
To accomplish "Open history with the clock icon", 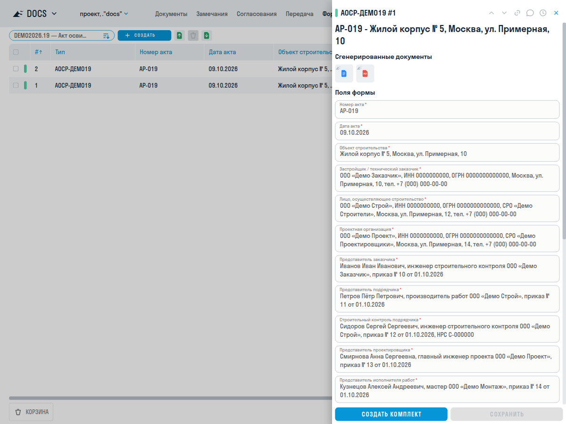I will (x=543, y=13).
